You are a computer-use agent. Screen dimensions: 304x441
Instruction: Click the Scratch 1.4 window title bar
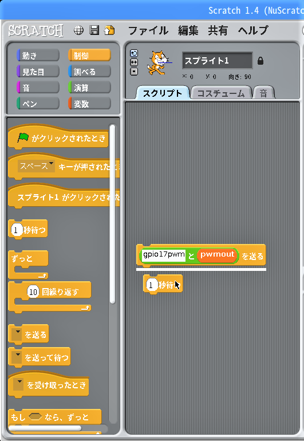coord(152,10)
